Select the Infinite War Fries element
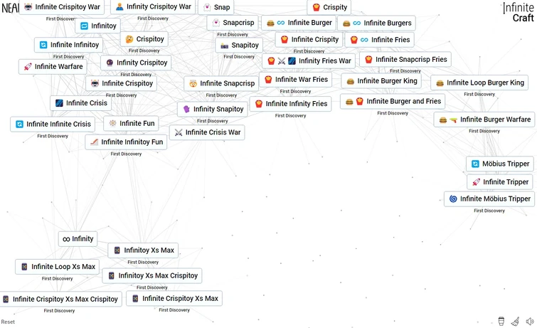 tap(296, 80)
